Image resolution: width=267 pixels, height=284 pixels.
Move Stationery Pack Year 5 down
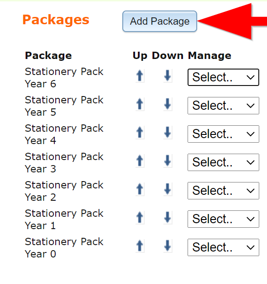pos(168,104)
